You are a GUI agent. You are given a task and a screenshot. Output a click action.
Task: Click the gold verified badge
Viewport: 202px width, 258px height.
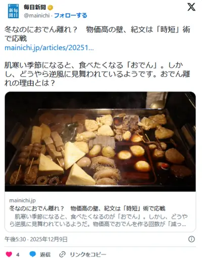(50, 8)
